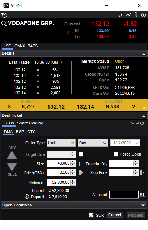The width and height of the screenshot is (148, 230).
Task: Open the Day duration dropdown
Action: pos(93,143)
